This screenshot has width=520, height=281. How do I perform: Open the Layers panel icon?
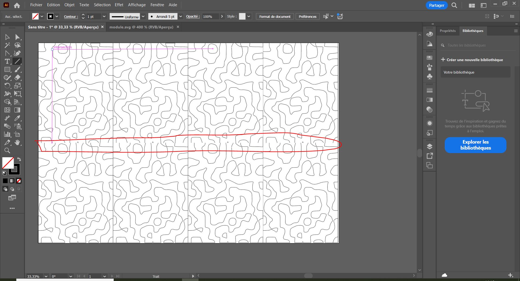[x=430, y=147]
